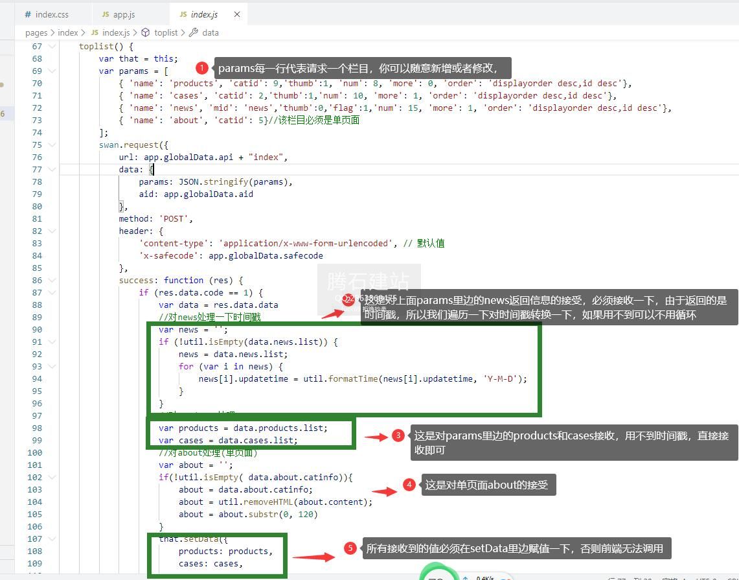The image size is (739, 580).
Task: Collapse the res.data.code if block, line 87
Action: click(x=52, y=292)
